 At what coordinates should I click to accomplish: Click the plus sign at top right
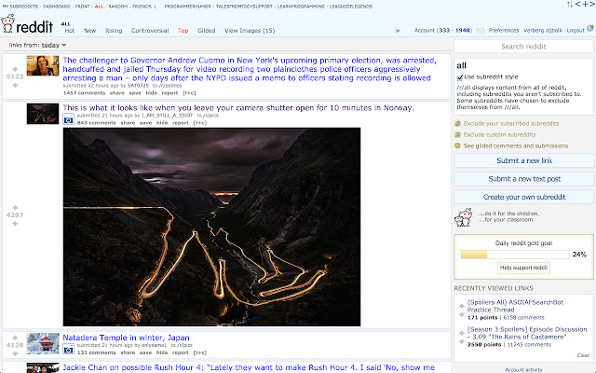coord(585,4)
